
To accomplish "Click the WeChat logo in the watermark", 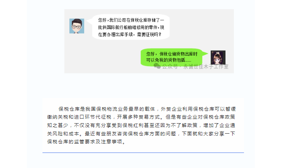I will click(x=157, y=66).
